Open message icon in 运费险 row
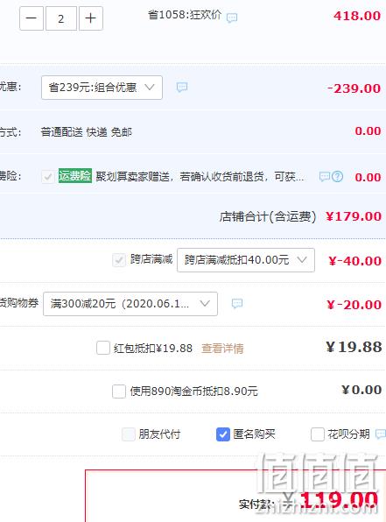The width and height of the screenshot is (386, 522). pos(324,176)
